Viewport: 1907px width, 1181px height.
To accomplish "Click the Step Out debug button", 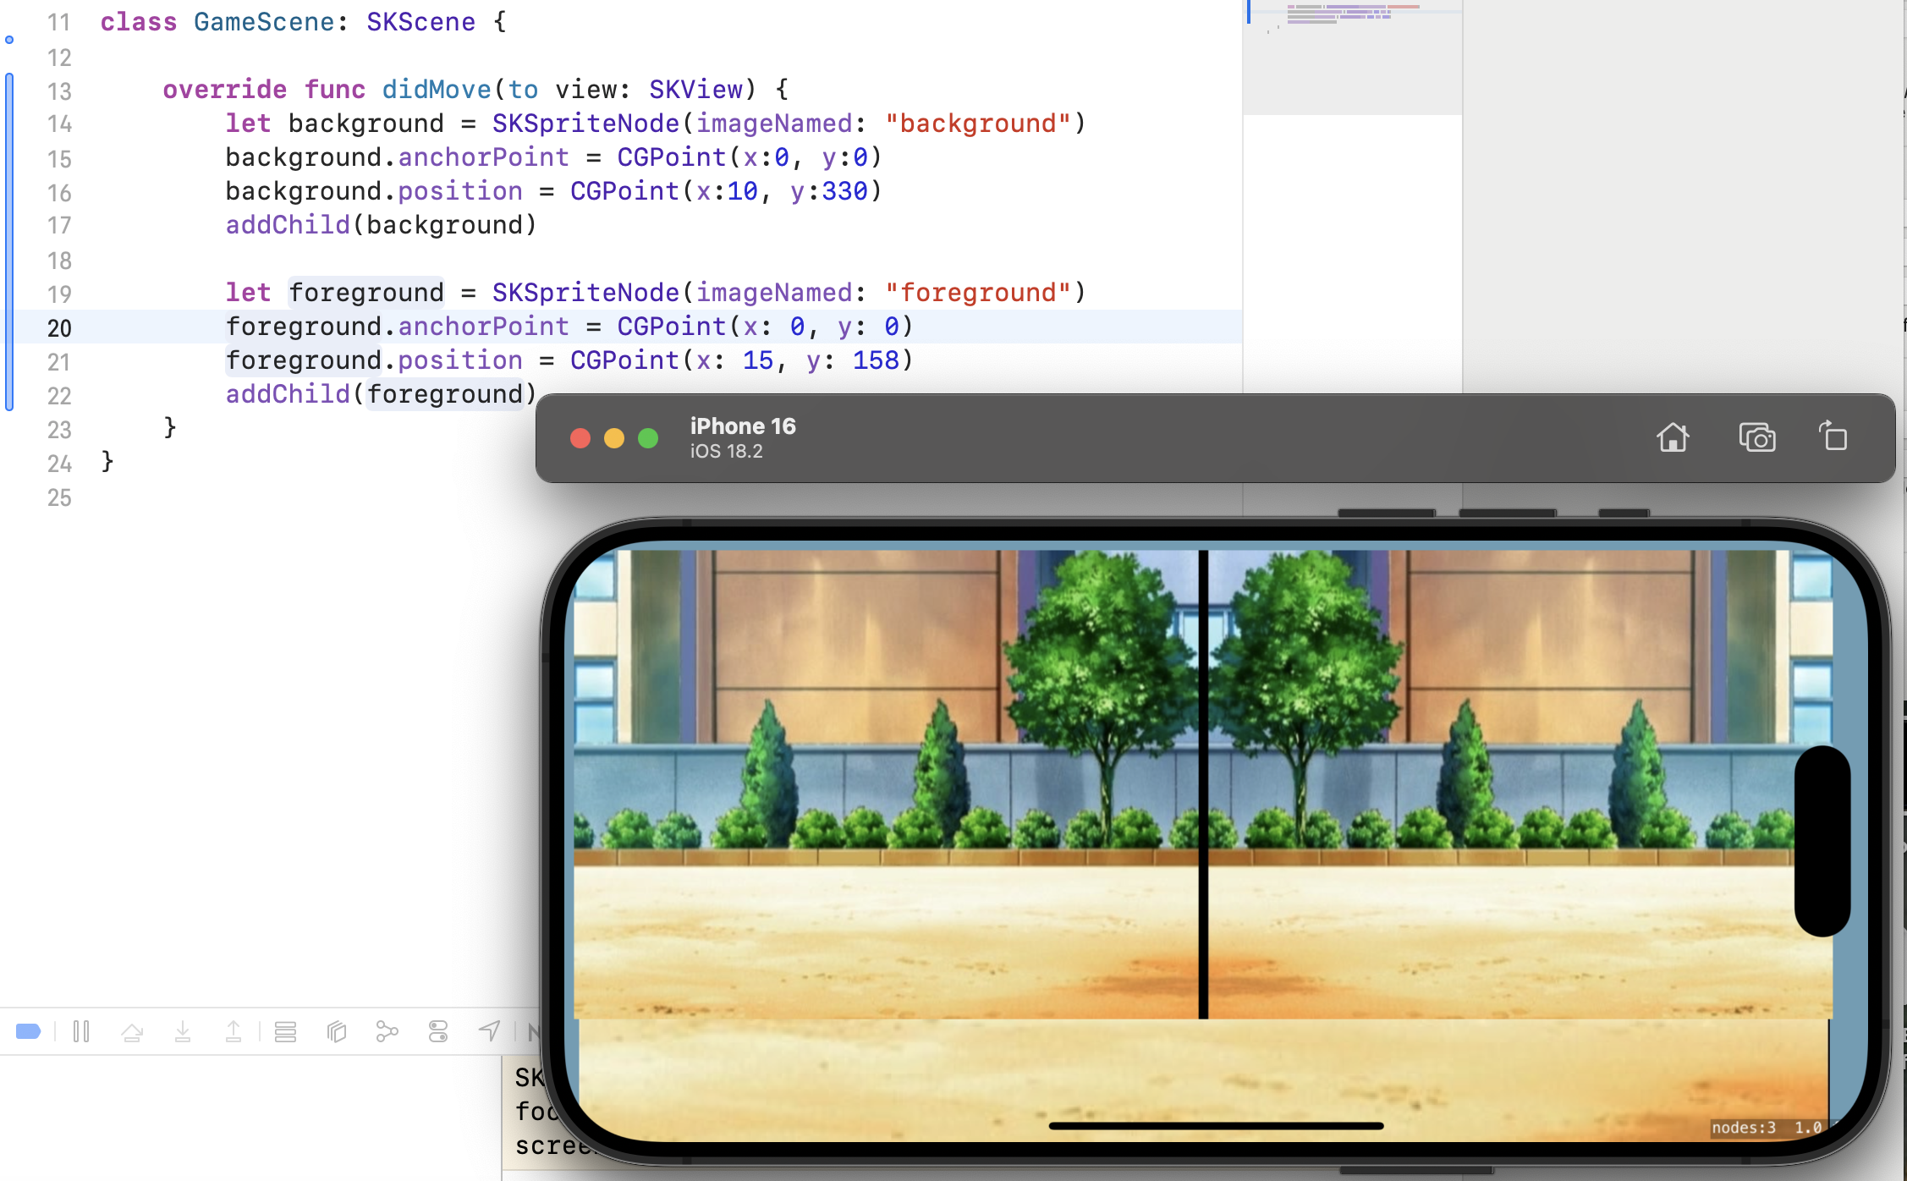I will 234,1031.
